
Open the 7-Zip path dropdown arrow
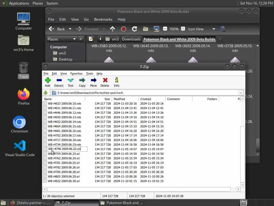[241, 93]
